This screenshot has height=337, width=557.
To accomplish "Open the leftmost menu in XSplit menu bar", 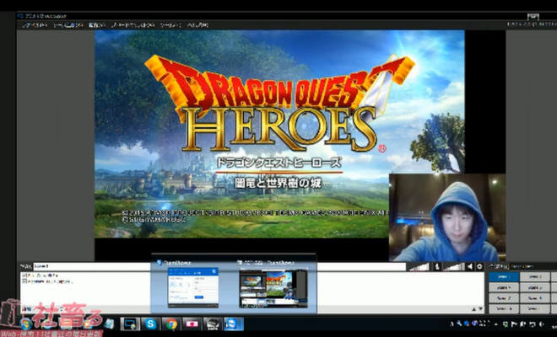I will click(35, 26).
